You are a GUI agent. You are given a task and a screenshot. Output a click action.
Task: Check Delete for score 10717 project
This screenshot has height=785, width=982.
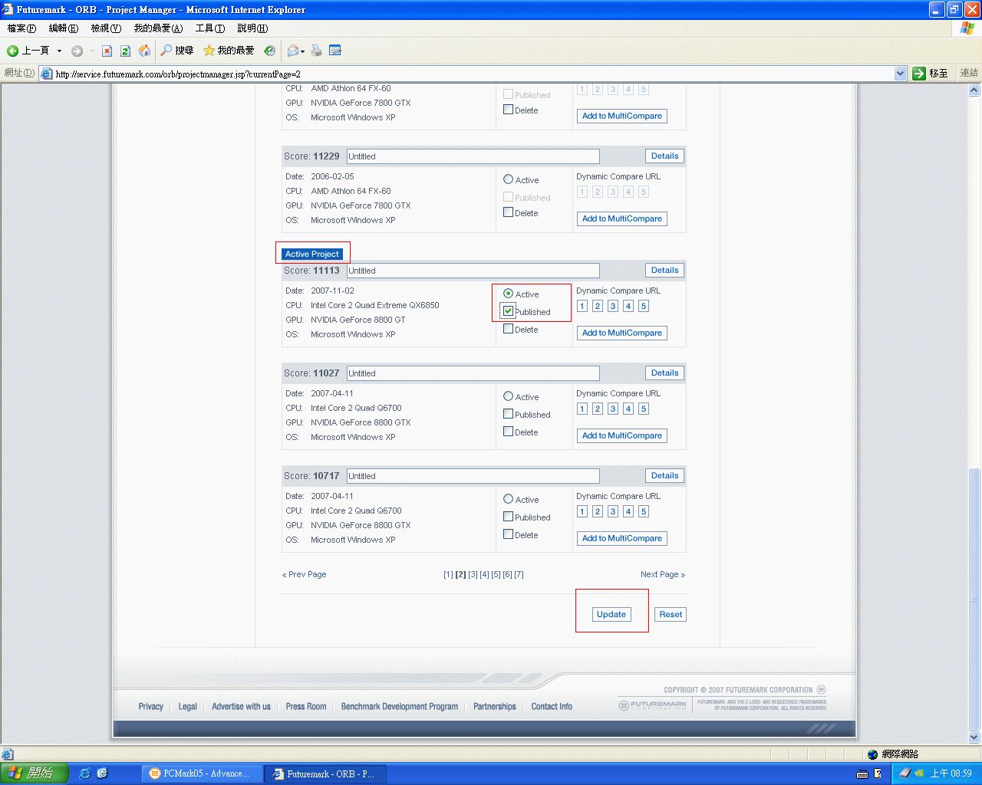click(x=508, y=534)
